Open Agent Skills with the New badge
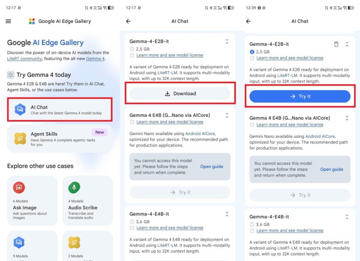The width and height of the screenshot is (360, 261). click(x=60, y=138)
